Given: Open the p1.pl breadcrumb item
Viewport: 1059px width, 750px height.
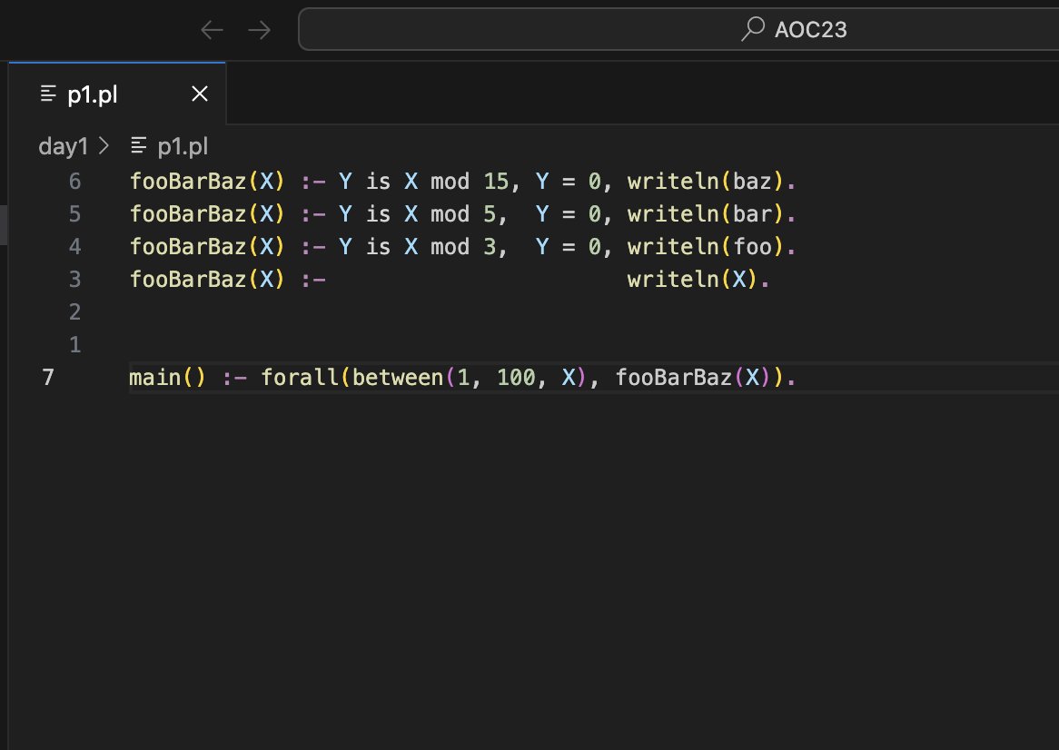Looking at the screenshot, I should pos(183,146).
